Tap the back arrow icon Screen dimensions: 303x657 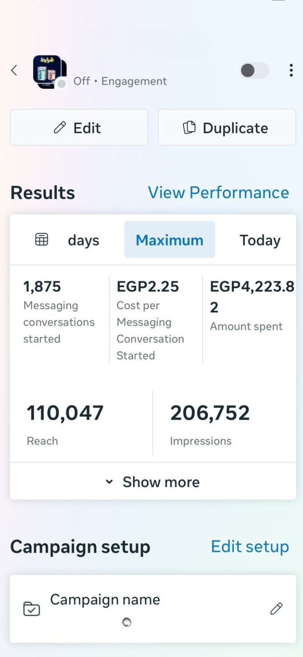pos(14,70)
